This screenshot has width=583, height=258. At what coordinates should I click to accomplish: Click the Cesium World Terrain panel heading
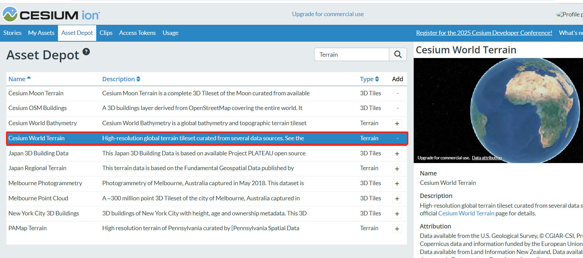[x=466, y=50]
